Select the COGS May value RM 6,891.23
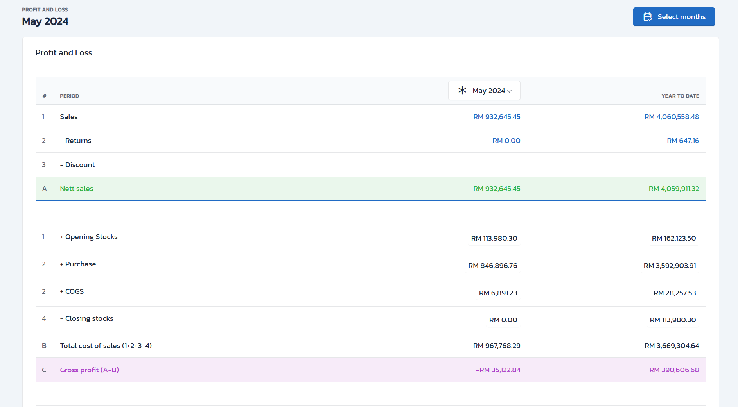 [498, 293]
